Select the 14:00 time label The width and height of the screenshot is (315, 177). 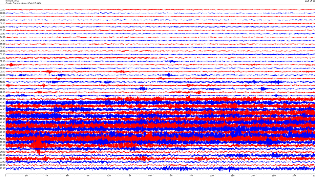coord(2,106)
